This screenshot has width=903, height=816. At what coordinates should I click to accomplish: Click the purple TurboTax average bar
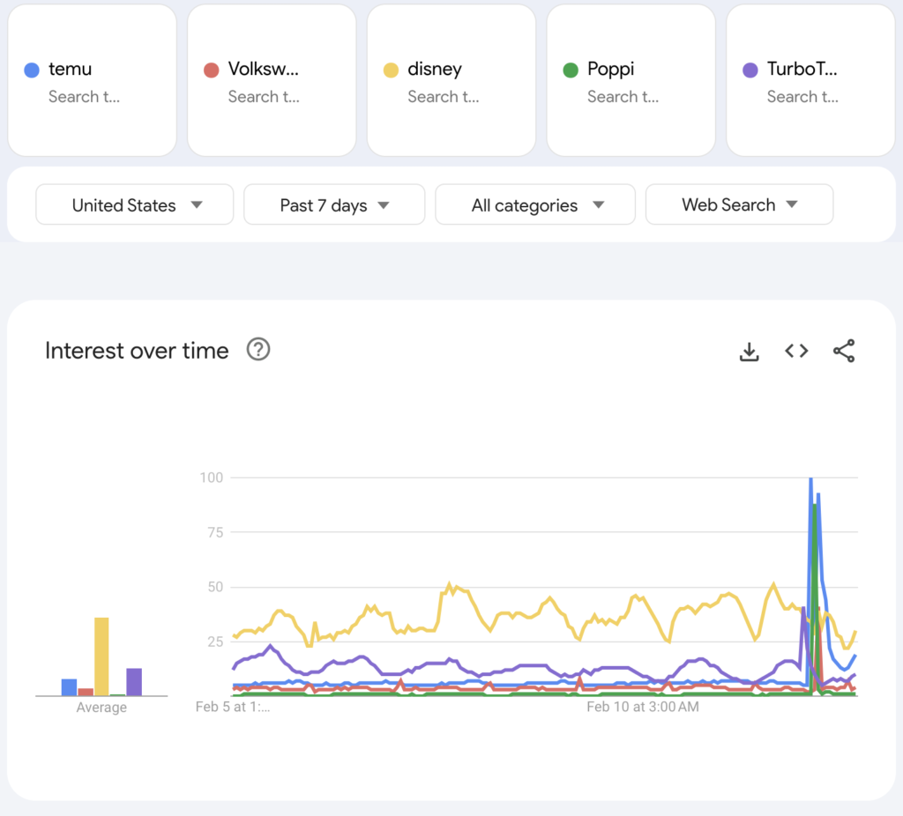click(134, 682)
